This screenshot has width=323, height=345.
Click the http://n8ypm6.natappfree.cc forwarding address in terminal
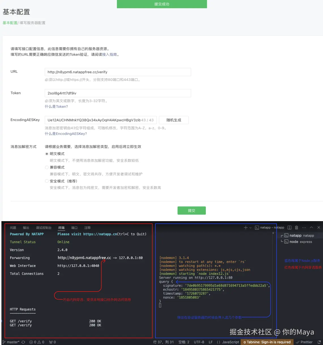[x=84, y=258]
